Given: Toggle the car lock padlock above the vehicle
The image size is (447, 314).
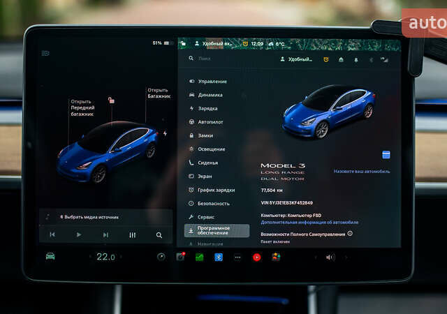Looking at the screenshot, I should [x=111, y=100].
